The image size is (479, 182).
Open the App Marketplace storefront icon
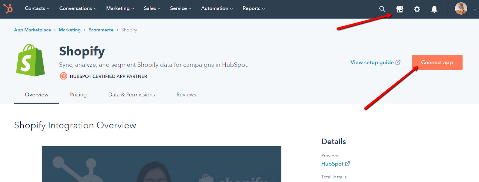click(x=400, y=9)
